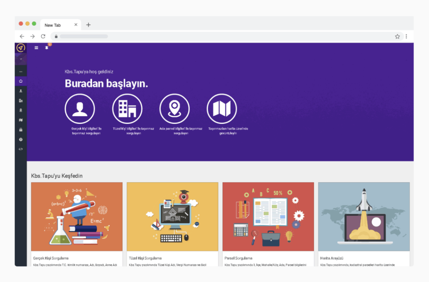Open the harita map circle icon
The width and height of the screenshot is (429, 282).
[222, 109]
